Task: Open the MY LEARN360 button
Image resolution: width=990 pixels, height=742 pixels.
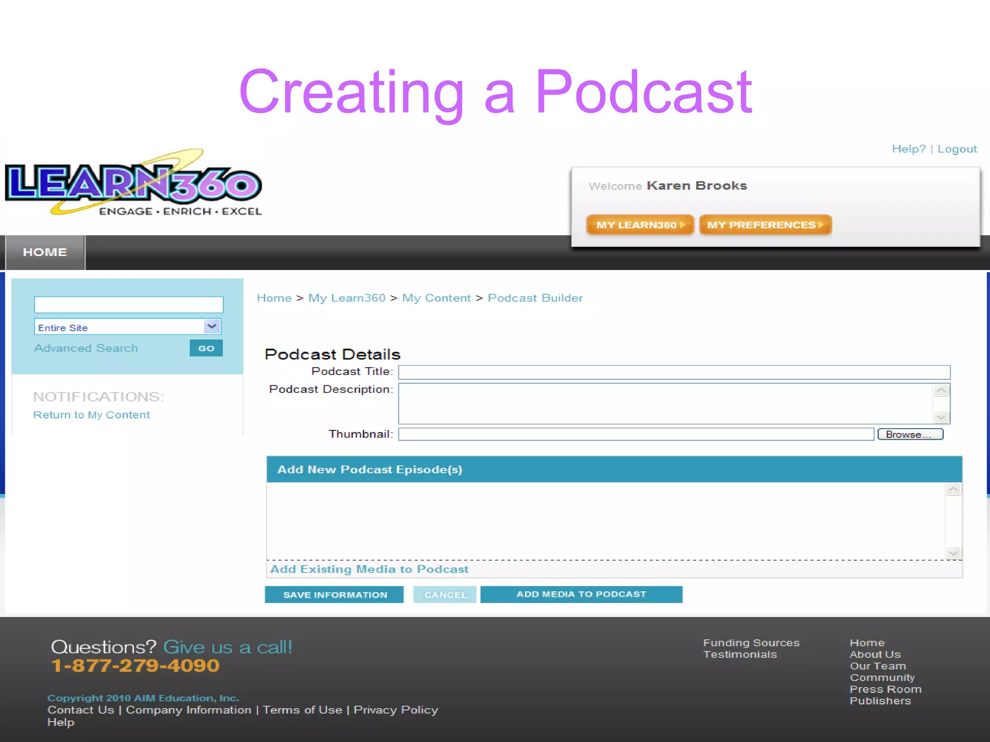Action: pyautogui.click(x=640, y=225)
